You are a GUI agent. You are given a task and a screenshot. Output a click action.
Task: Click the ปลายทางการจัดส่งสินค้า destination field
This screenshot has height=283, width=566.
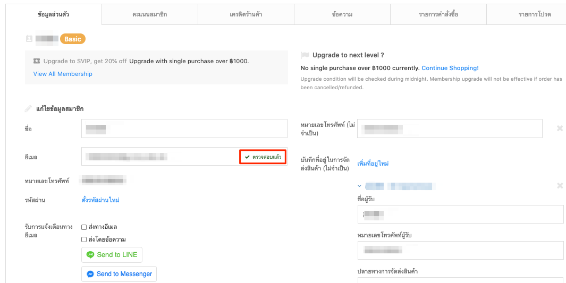(461, 280)
